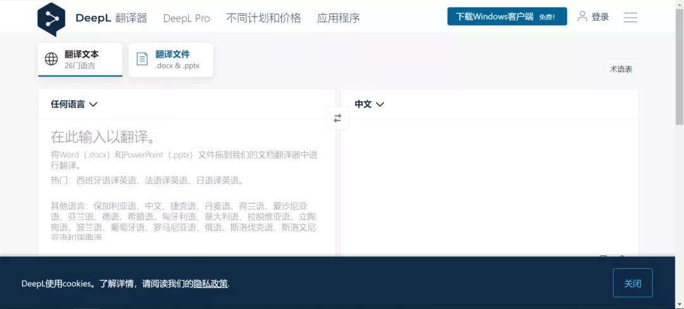Expand the 任何语言 source language dropdown
This screenshot has height=309, width=684.
point(74,104)
